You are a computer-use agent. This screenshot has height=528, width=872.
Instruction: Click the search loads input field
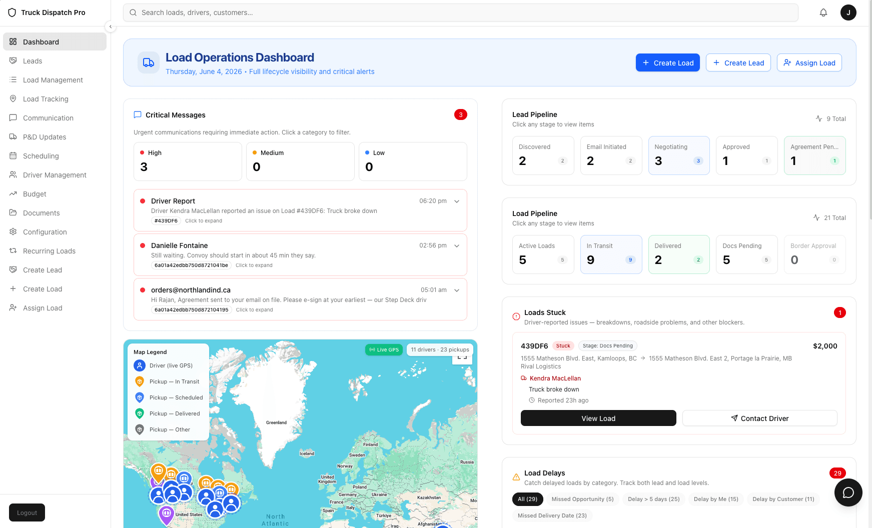(461, 12)
